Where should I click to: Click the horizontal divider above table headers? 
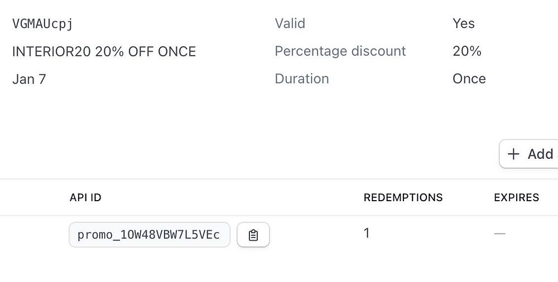[279, 179]
